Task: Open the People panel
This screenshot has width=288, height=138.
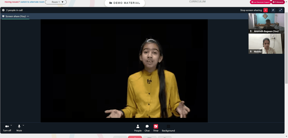Action: (138, 128)
